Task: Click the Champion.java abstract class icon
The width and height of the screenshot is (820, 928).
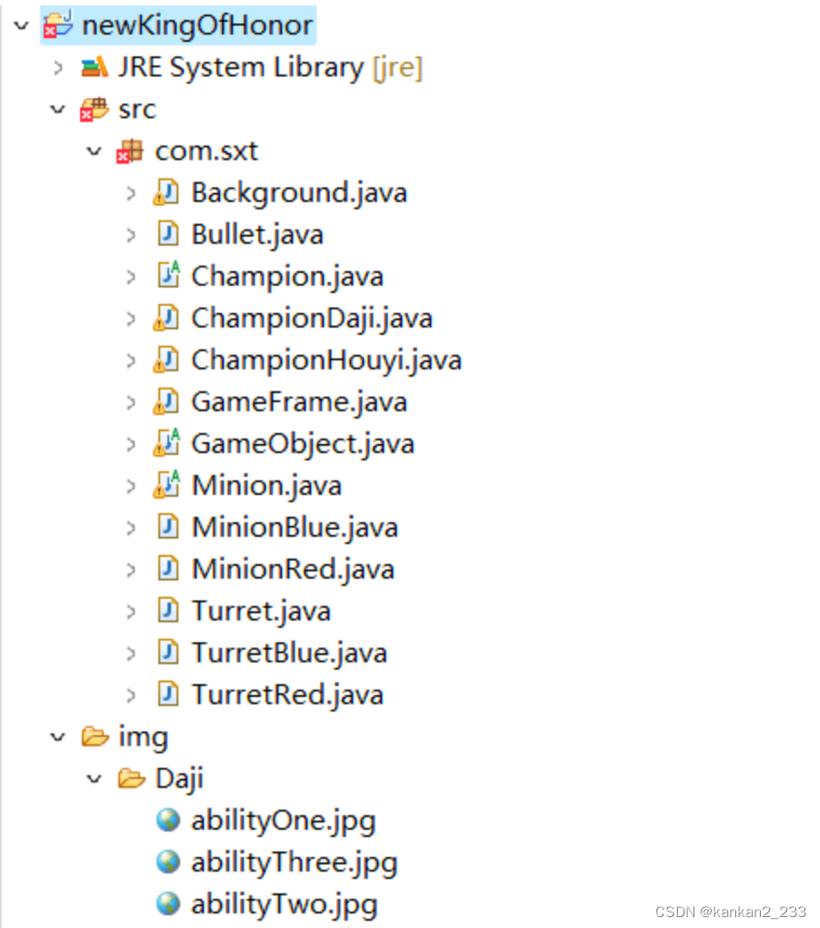Action: click(168, 275)
